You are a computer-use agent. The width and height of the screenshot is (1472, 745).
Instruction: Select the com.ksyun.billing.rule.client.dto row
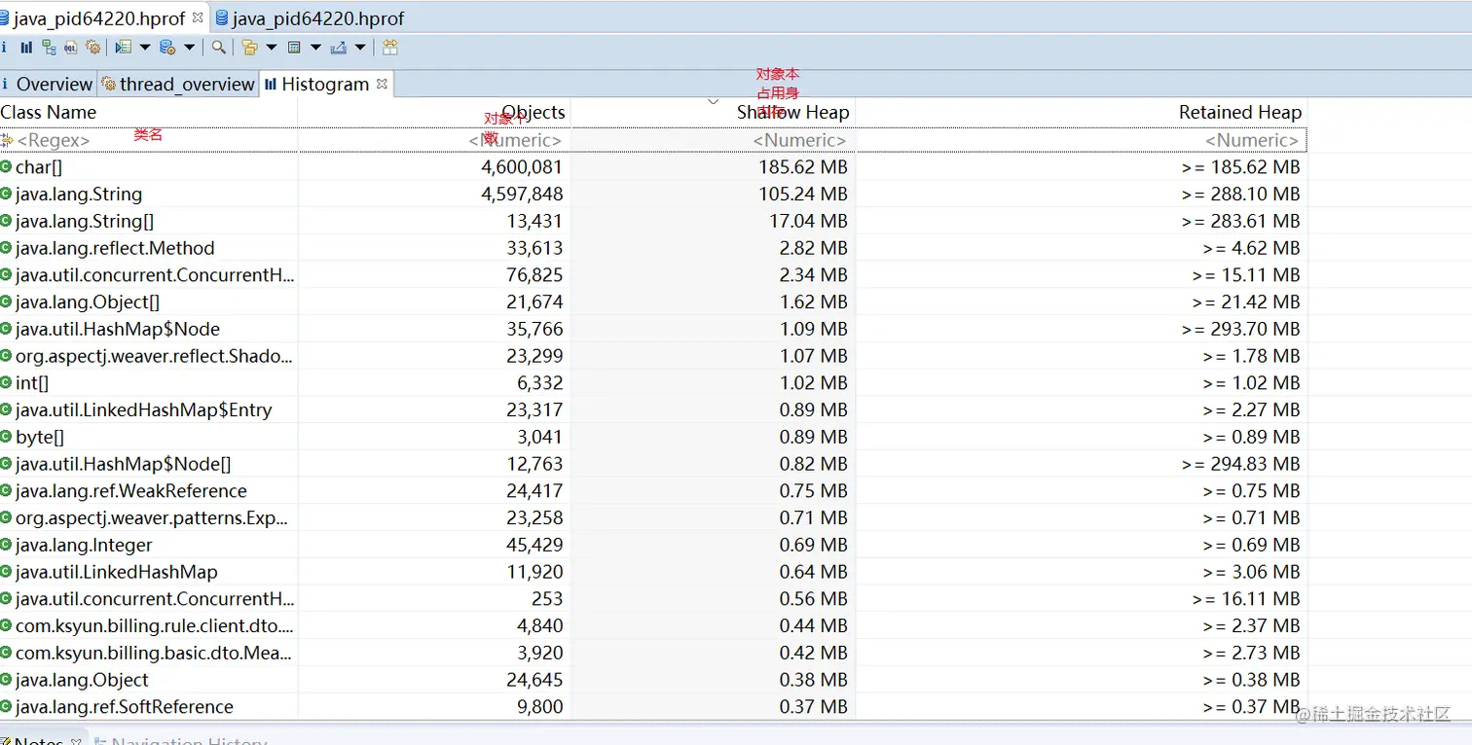653,625
